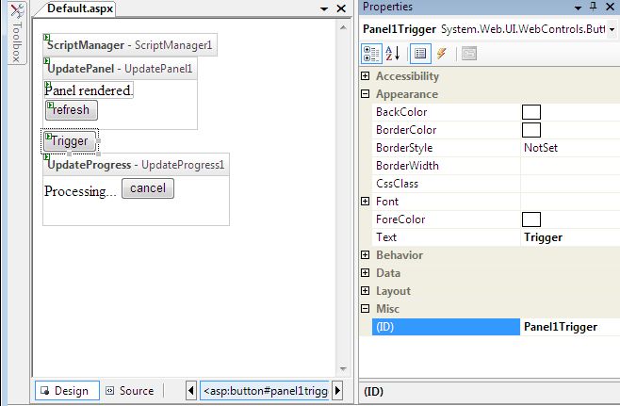Edit the ID value Panel1Trigger

point(570,327)
